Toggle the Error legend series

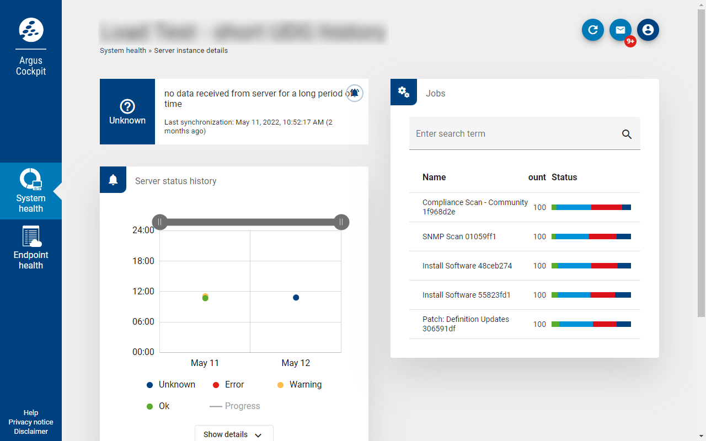pyautogui.click(x=228, y=385)
